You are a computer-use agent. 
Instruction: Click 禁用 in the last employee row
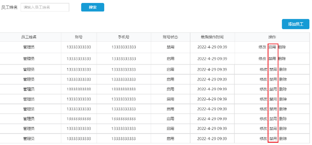coord(273,139)
